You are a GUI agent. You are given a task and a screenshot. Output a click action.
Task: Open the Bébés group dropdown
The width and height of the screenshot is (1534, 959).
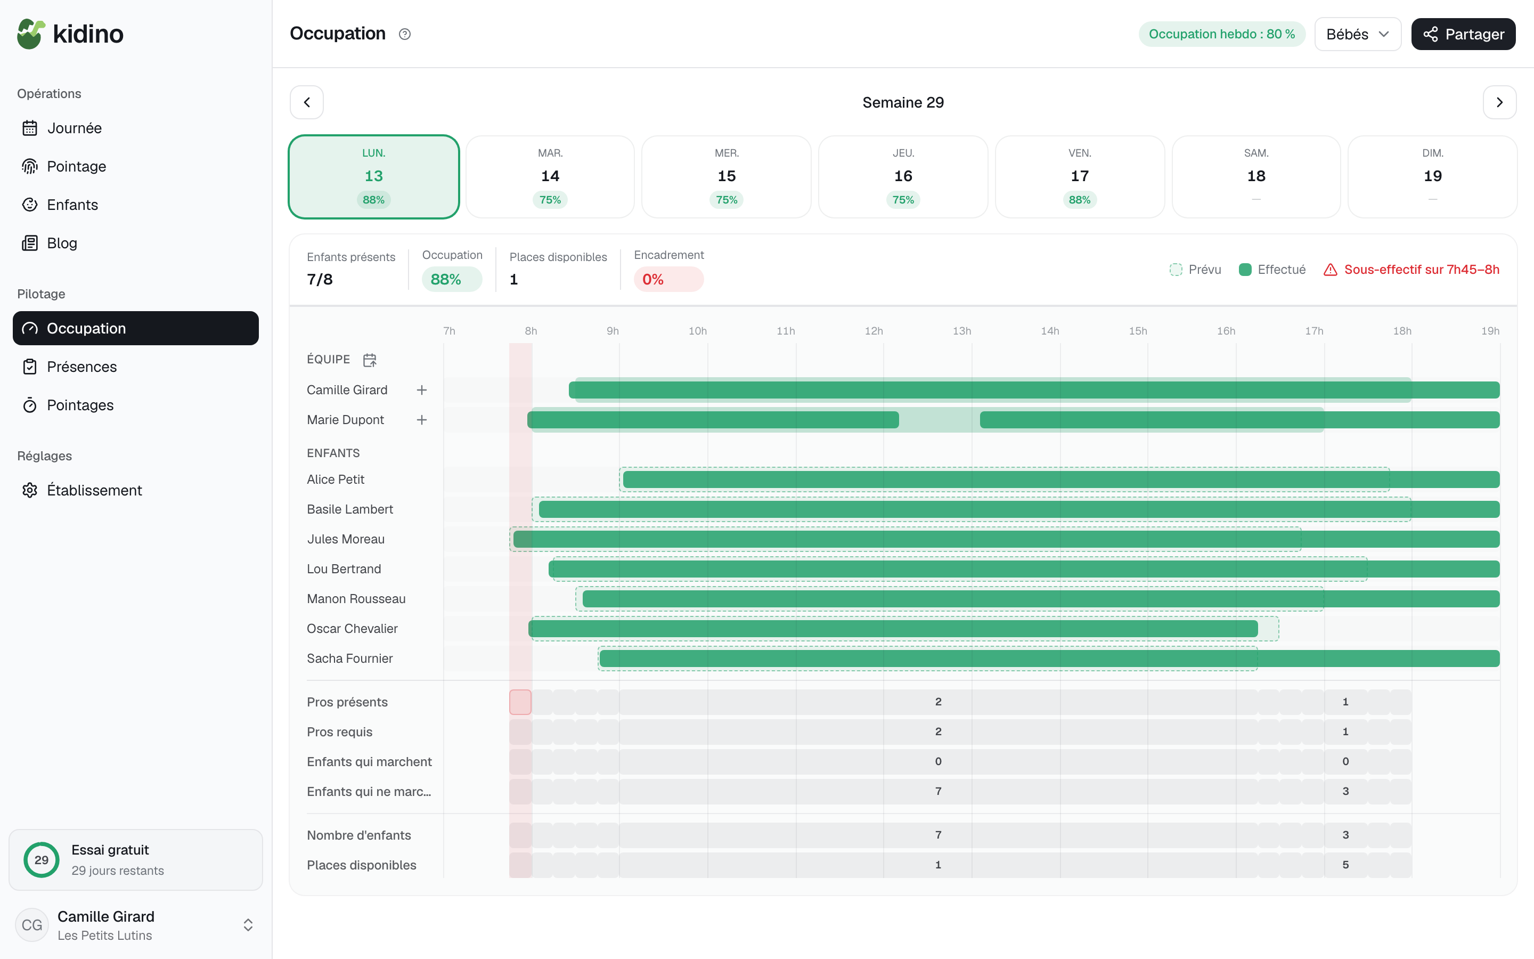pyautogui.click(x=1357, y=34)
